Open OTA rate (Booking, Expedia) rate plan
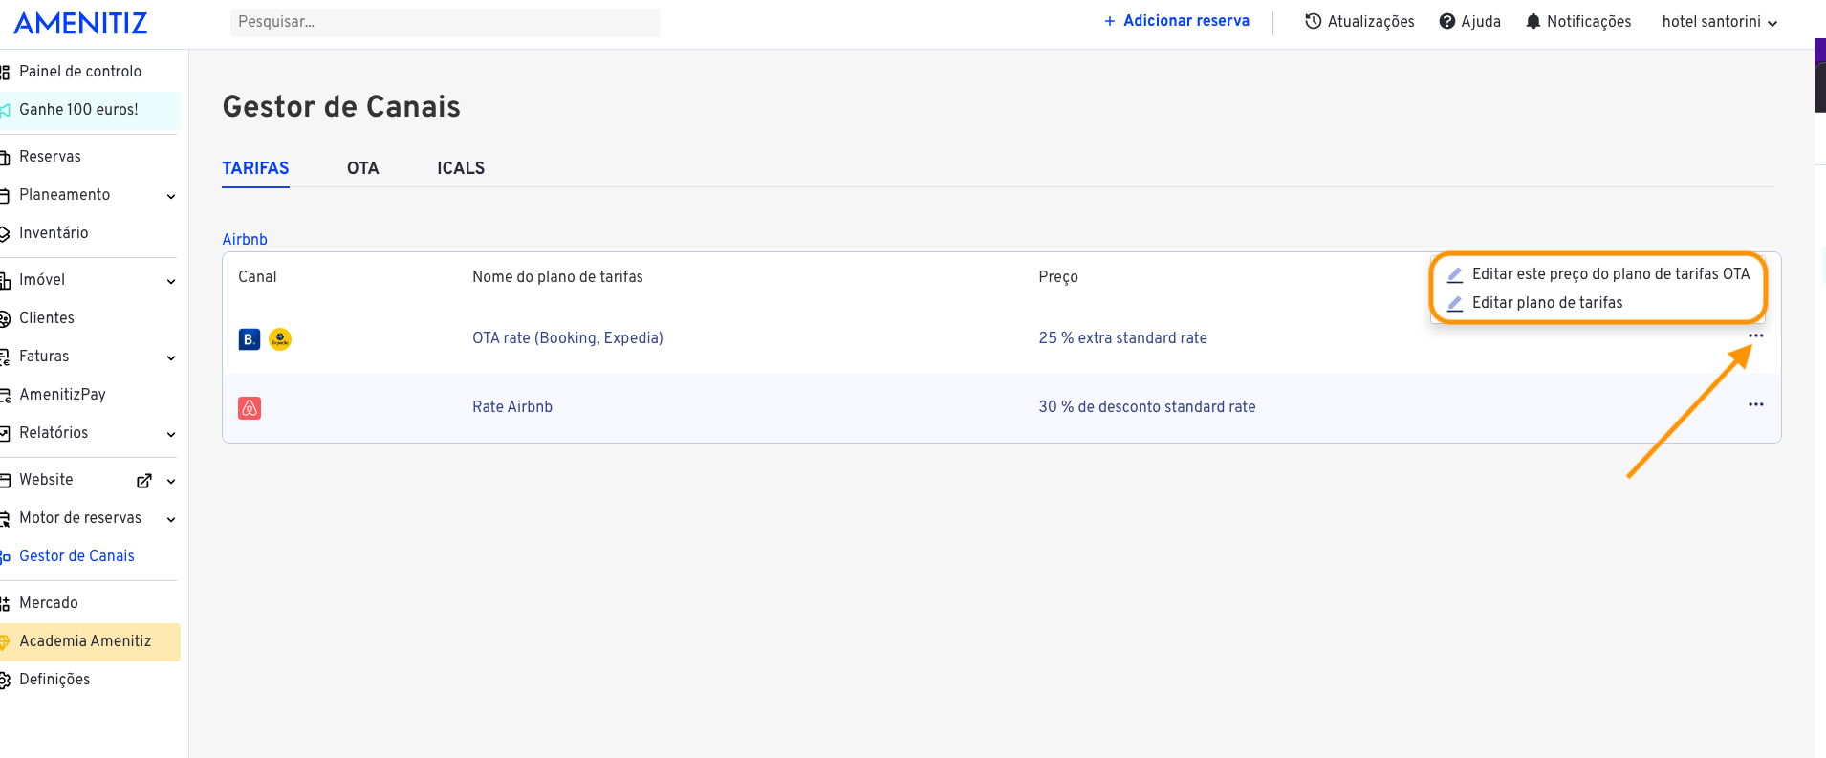The width and height of the screenshot is (1826, 758). pos(568,338)
